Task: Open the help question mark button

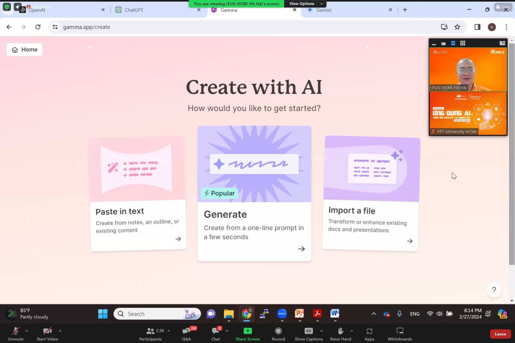Action: [494, 290]
